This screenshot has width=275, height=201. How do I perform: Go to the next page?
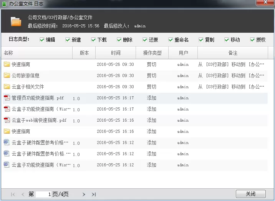coord(84,194)
